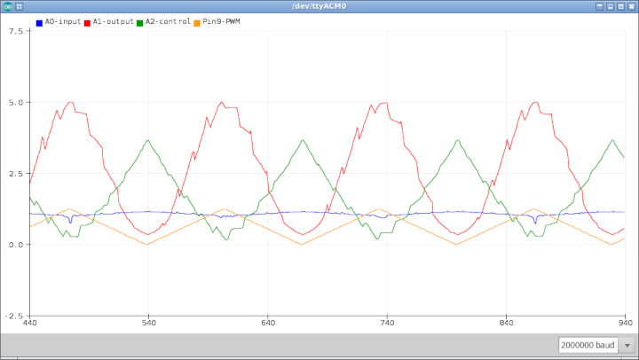Click the /dev/ttyACM0 window title
Screen dimensions: 639x360
pyautogui.click(x=319, y=6)
